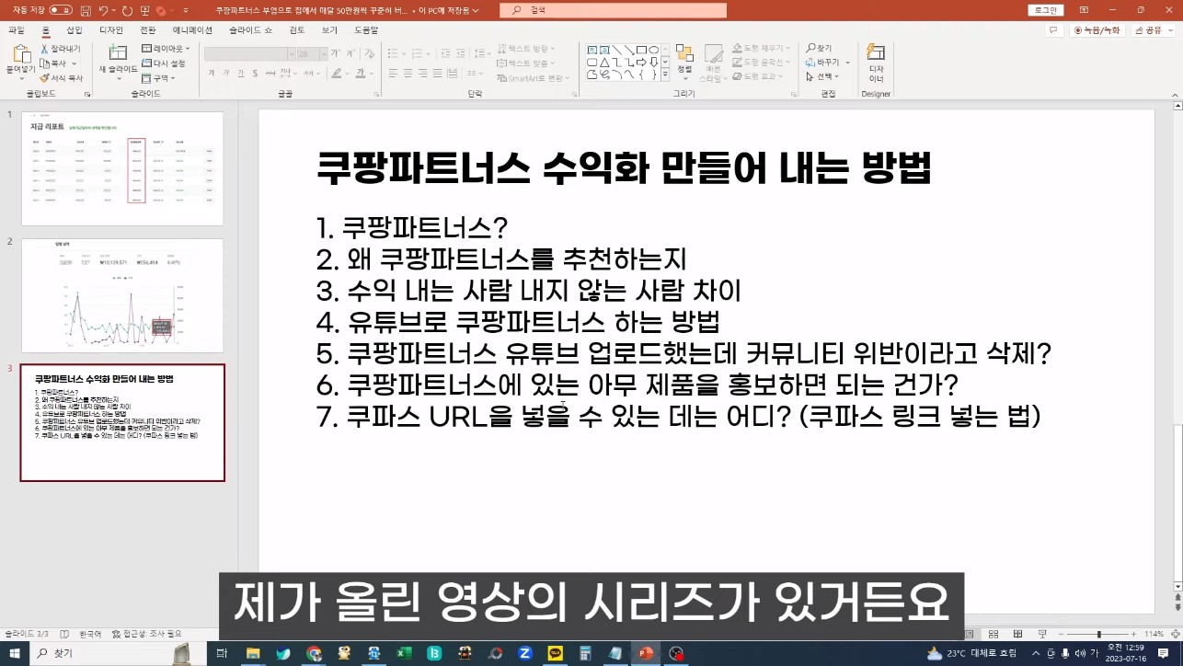This screenshot has height=666, width=1183.
Task: Click Format Painter (서식 복사)
Action: (x=62, y=78)
